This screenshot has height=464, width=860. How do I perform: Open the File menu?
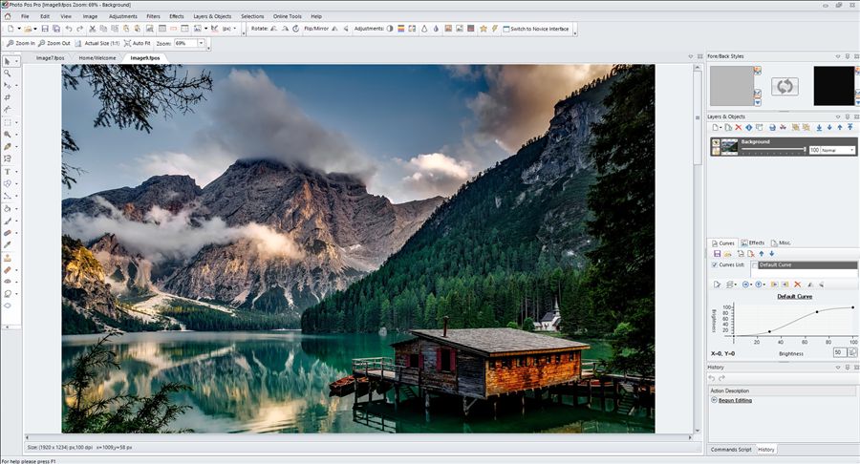(x=25, y=16)
